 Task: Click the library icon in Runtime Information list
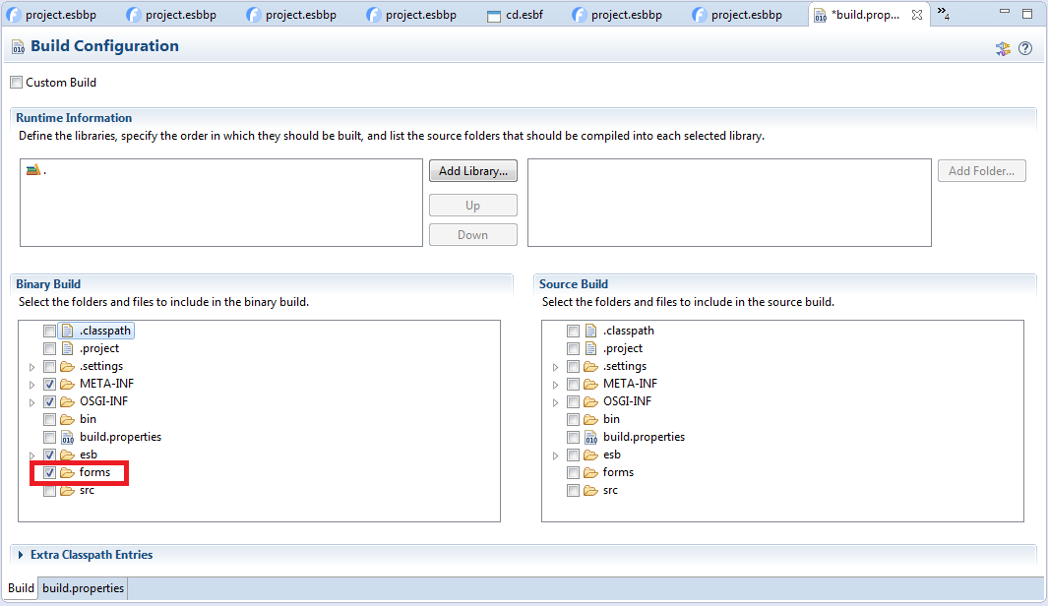point(33,170)
